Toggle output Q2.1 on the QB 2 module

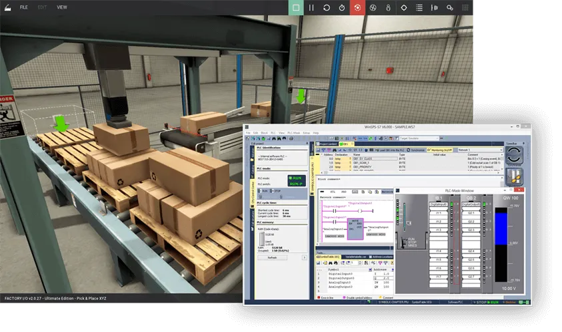pos(471,212)
